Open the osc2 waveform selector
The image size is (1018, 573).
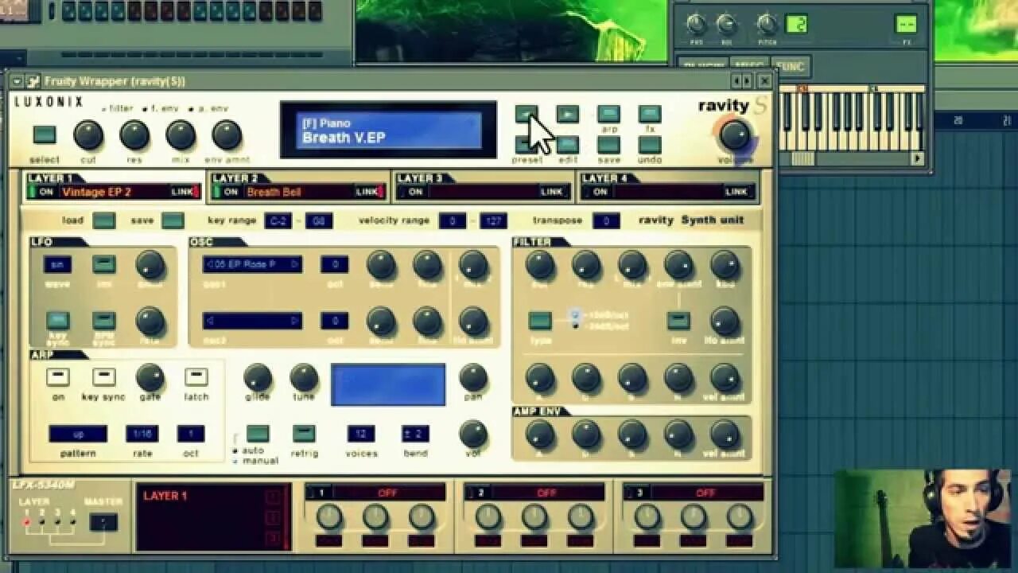tap(252, 321)
